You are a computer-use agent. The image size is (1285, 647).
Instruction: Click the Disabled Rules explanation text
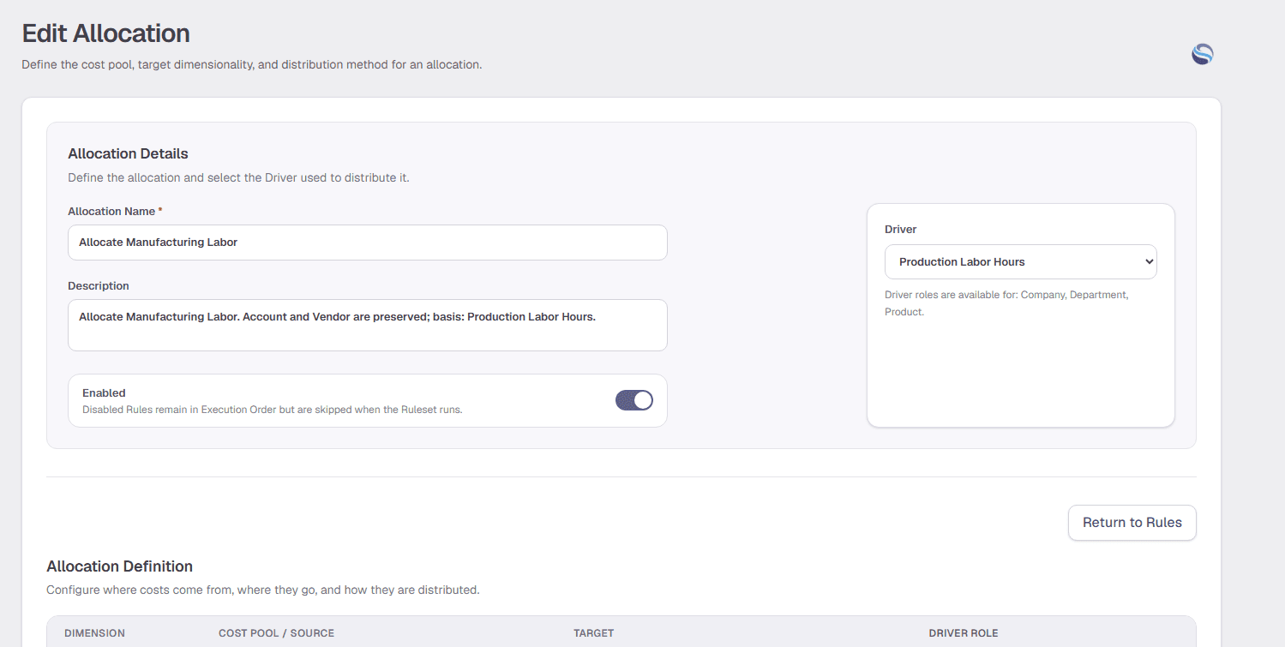coord(272,410)
